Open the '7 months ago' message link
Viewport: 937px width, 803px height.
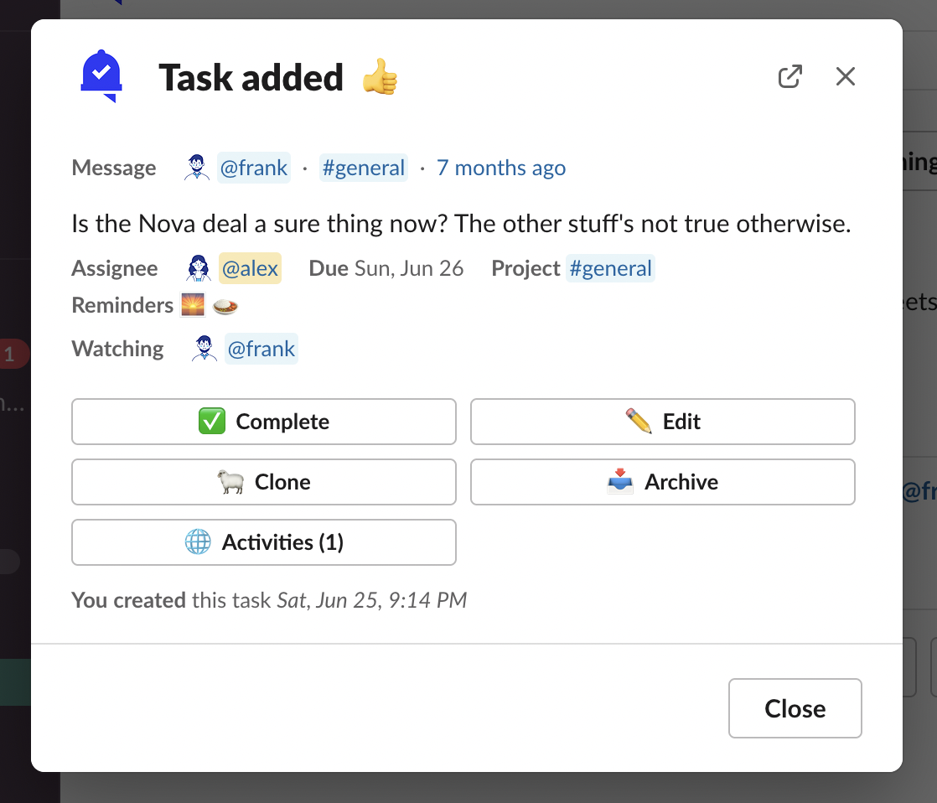(501, 168)
